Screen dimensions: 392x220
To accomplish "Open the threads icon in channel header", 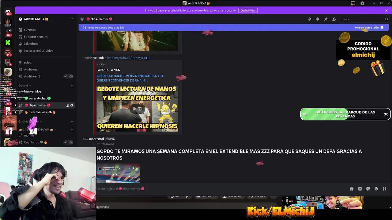I will coord(310,19).
